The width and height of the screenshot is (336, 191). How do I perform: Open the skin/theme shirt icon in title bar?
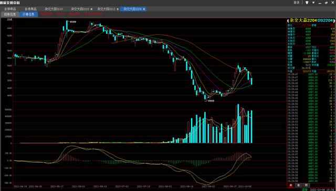click(307, 3)
